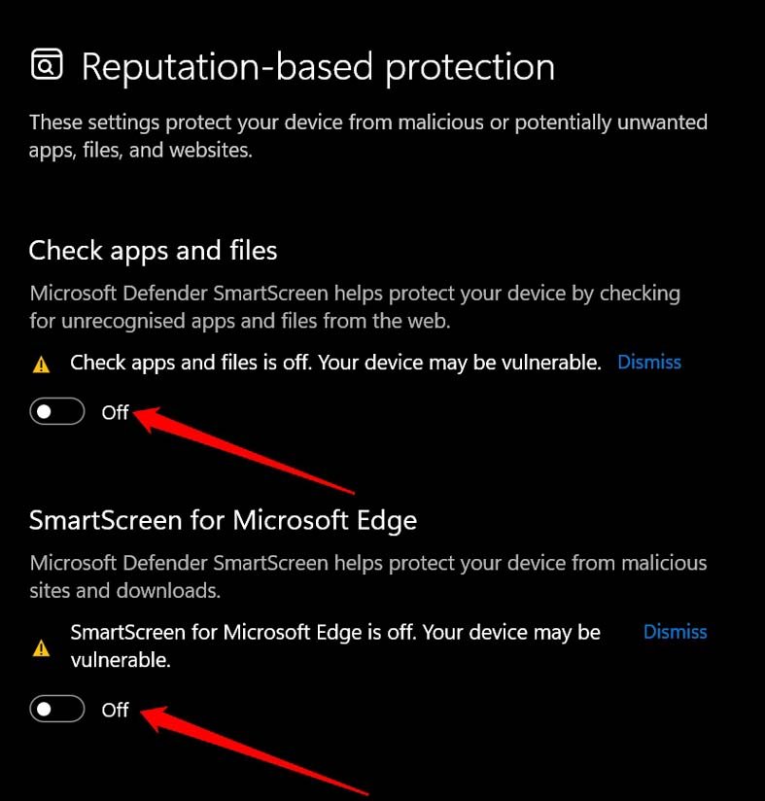
Task: Click the Check apps and files toggle knob
Action: pos(43,411)
